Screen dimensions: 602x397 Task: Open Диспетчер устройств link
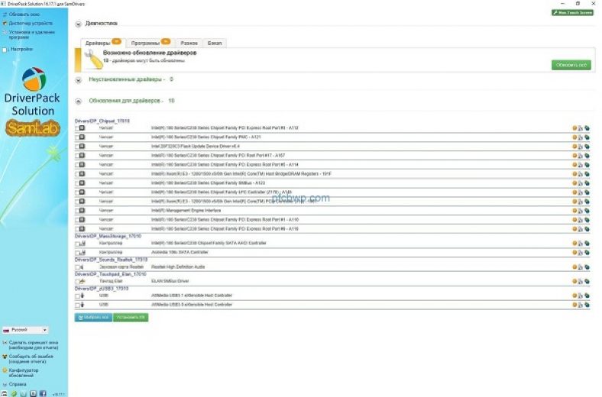[31, 24]
